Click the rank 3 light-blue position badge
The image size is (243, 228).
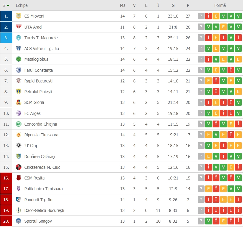click(x=6, y=38)
